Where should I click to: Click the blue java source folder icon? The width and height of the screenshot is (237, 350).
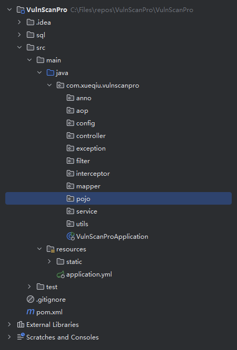(50, 73)
